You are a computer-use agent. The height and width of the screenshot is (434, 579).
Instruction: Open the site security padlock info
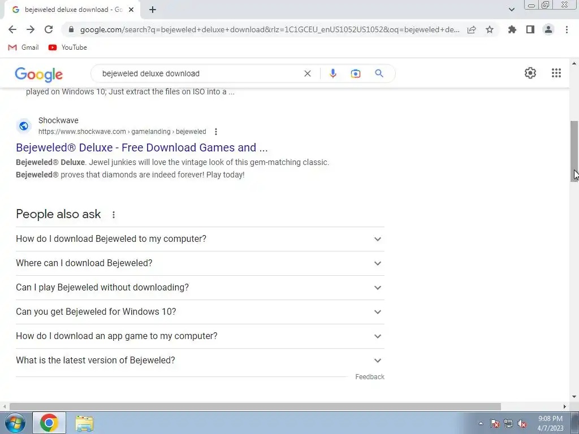[71, 29]
